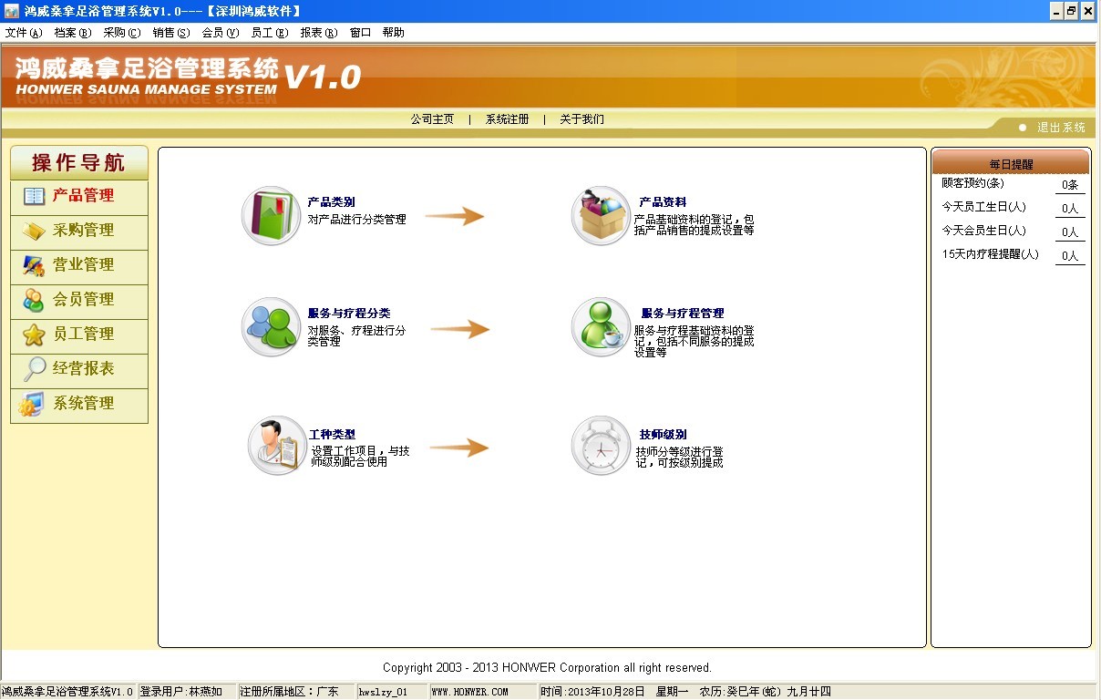The width and height of the screenshot is (1101, 700).
Task: Open the 报表 menu
Action: coord(318,33)
